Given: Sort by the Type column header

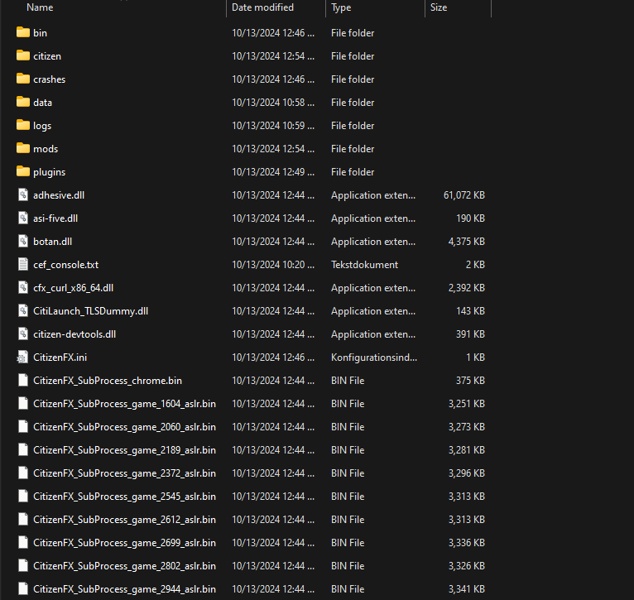Looking at the screenshot, I should tap(341, 7).
